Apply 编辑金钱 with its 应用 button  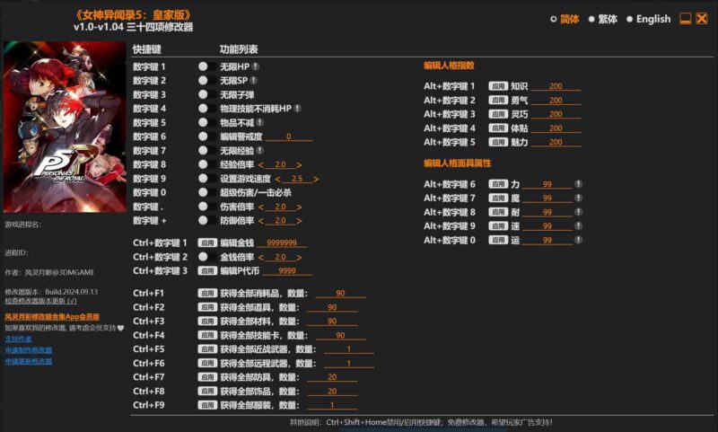click(207, 242)
